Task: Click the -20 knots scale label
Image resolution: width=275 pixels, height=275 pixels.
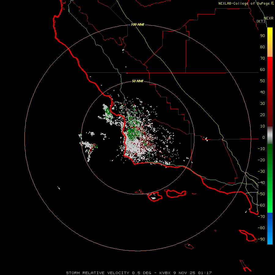Action: coord(261,160)
